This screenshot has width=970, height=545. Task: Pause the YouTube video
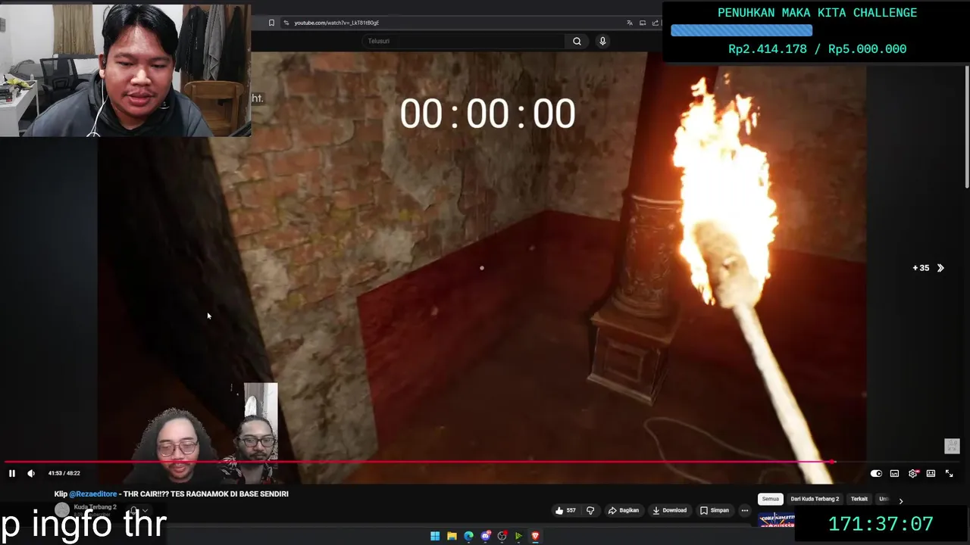[x=12, y=473]
